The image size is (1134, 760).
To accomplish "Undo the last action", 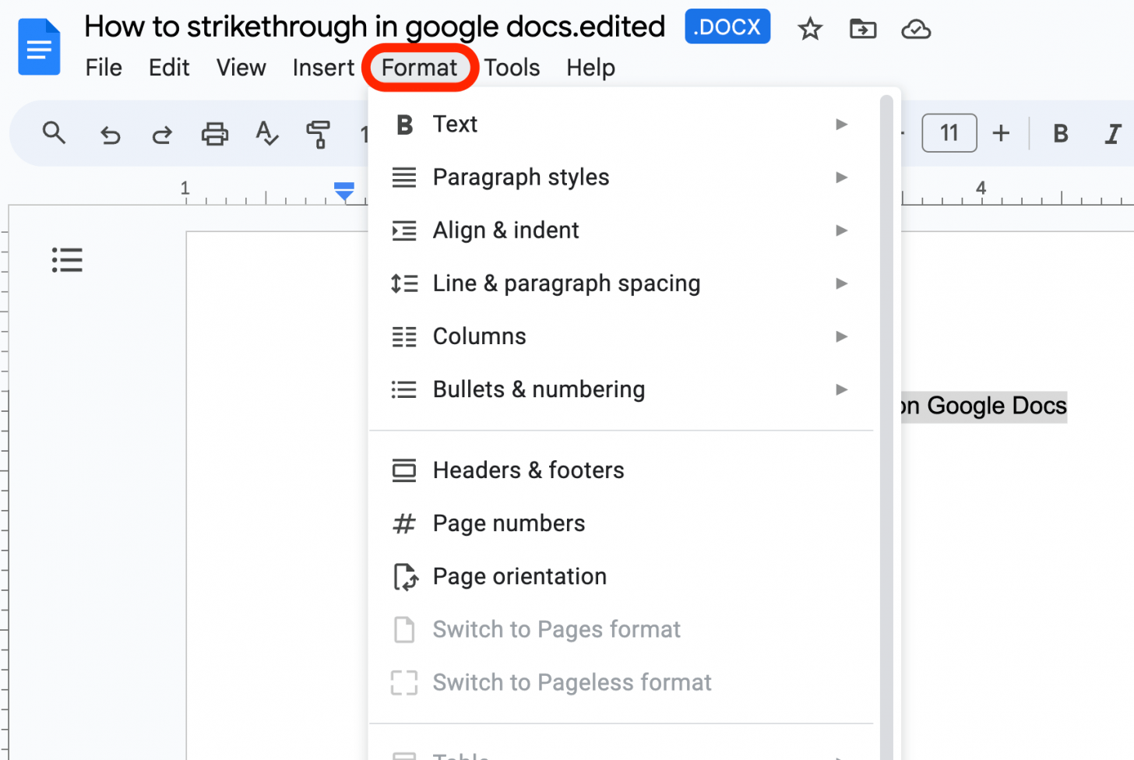I will (111, 135).
